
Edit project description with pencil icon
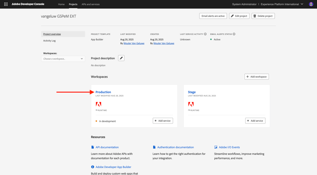(121, 58)
